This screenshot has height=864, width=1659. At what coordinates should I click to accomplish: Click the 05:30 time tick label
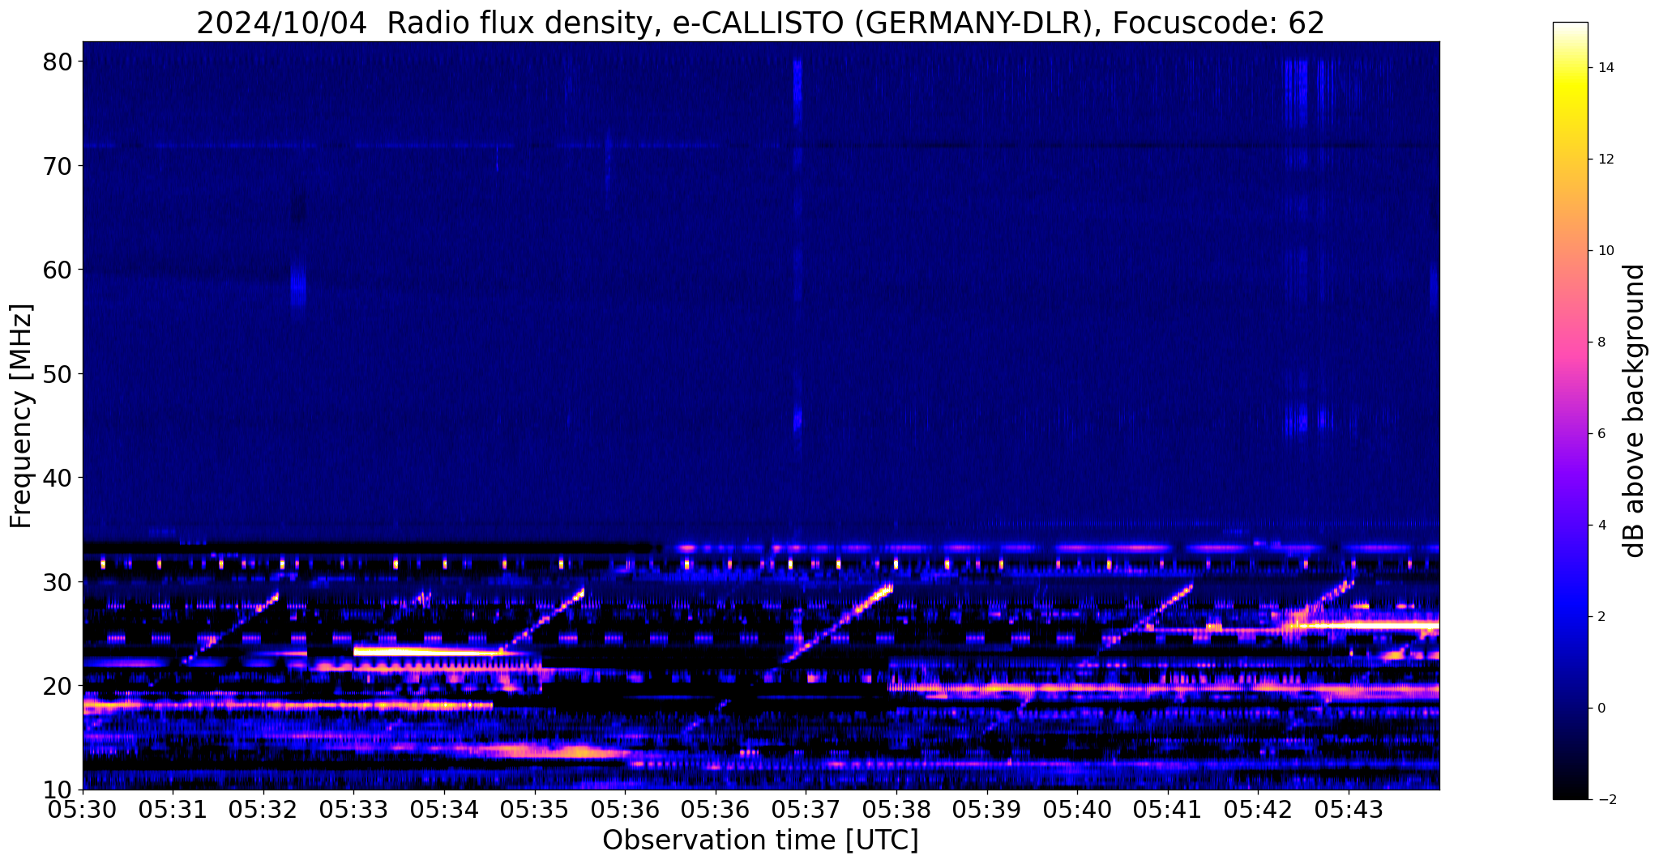pos(83,810)
